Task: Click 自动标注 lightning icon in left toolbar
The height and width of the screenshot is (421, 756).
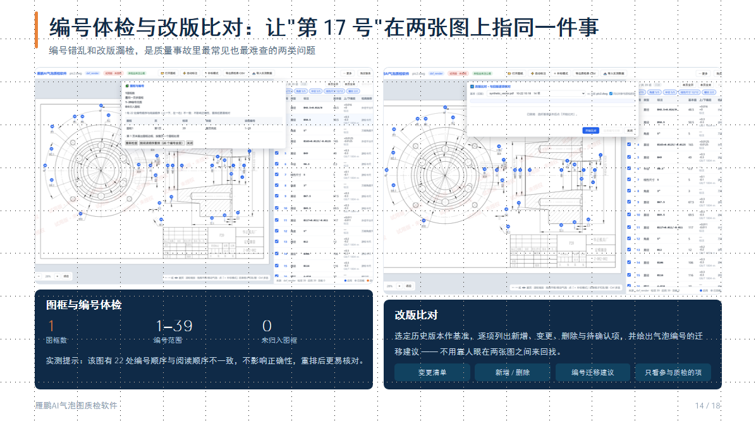Action: click(184, 73)
